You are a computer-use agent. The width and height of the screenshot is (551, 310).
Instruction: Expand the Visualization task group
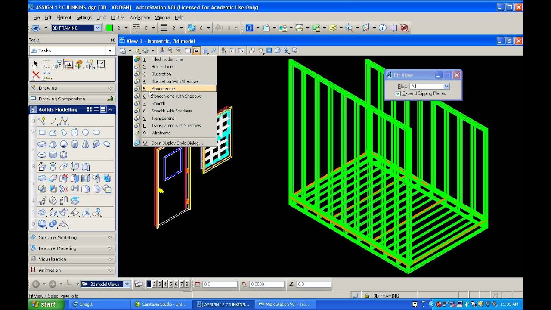pyautogui.click(x=72, y=259)
